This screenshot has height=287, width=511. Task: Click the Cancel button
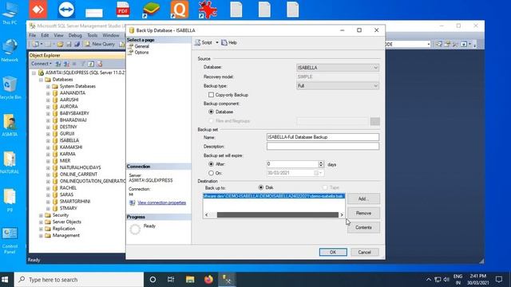[x=364, y=252]
